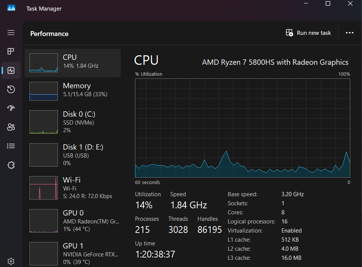Open the Processes view icon
Viewport: 362px width, 267px height.
(x=11, y=52)
